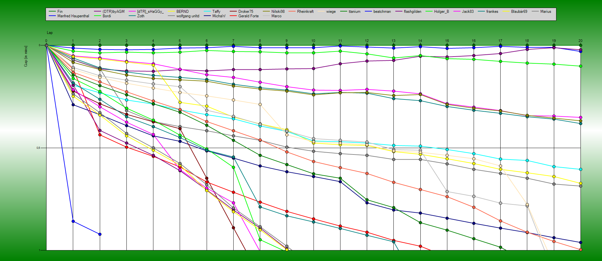Click the Gap [in mins] axis title
This screenshot has height=261, width=602.
tap(26, 56)
